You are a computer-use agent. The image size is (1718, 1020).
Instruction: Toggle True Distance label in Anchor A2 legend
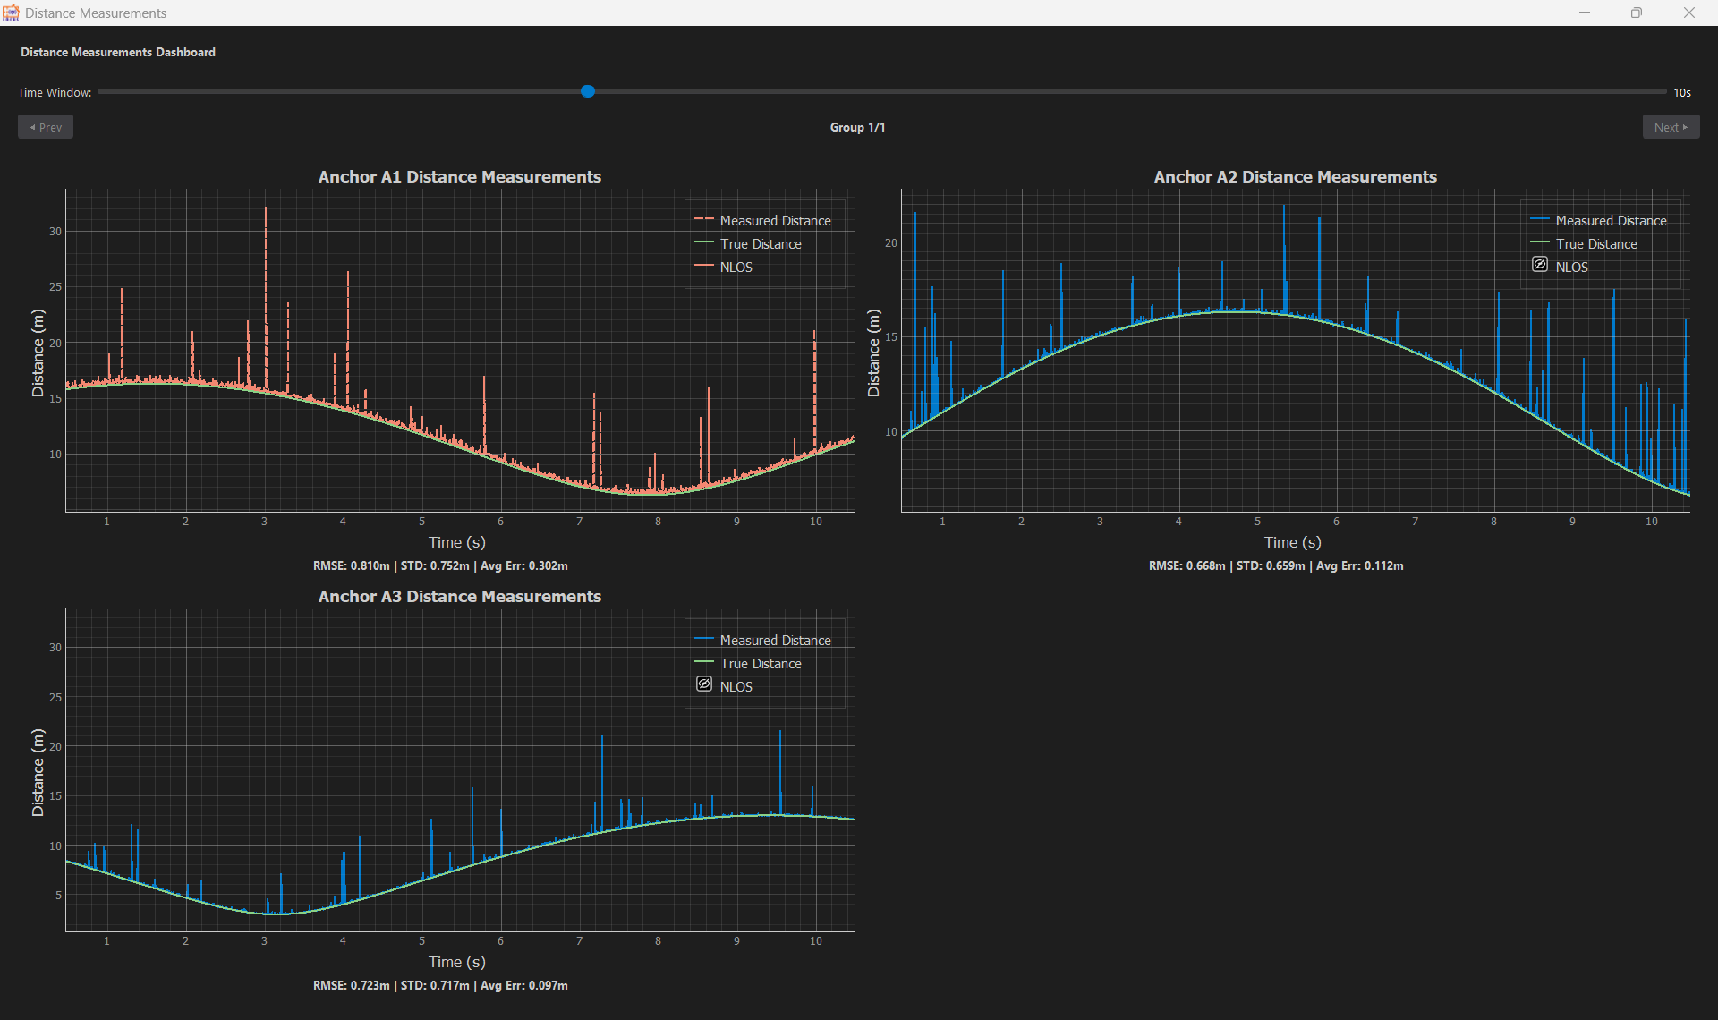[x=1595, y=243]
